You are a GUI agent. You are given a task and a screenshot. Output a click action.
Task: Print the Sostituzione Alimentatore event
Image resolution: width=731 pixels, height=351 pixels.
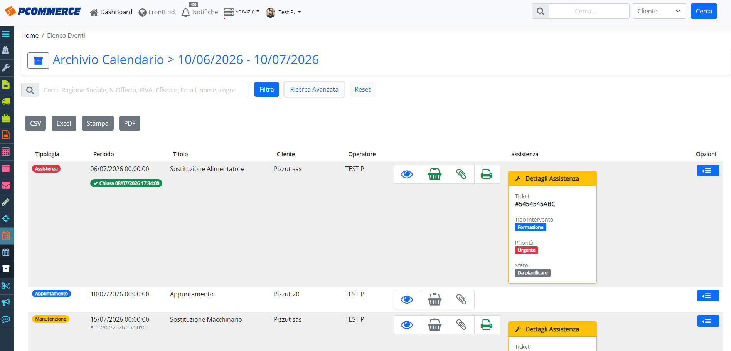[x=487, y=174]
